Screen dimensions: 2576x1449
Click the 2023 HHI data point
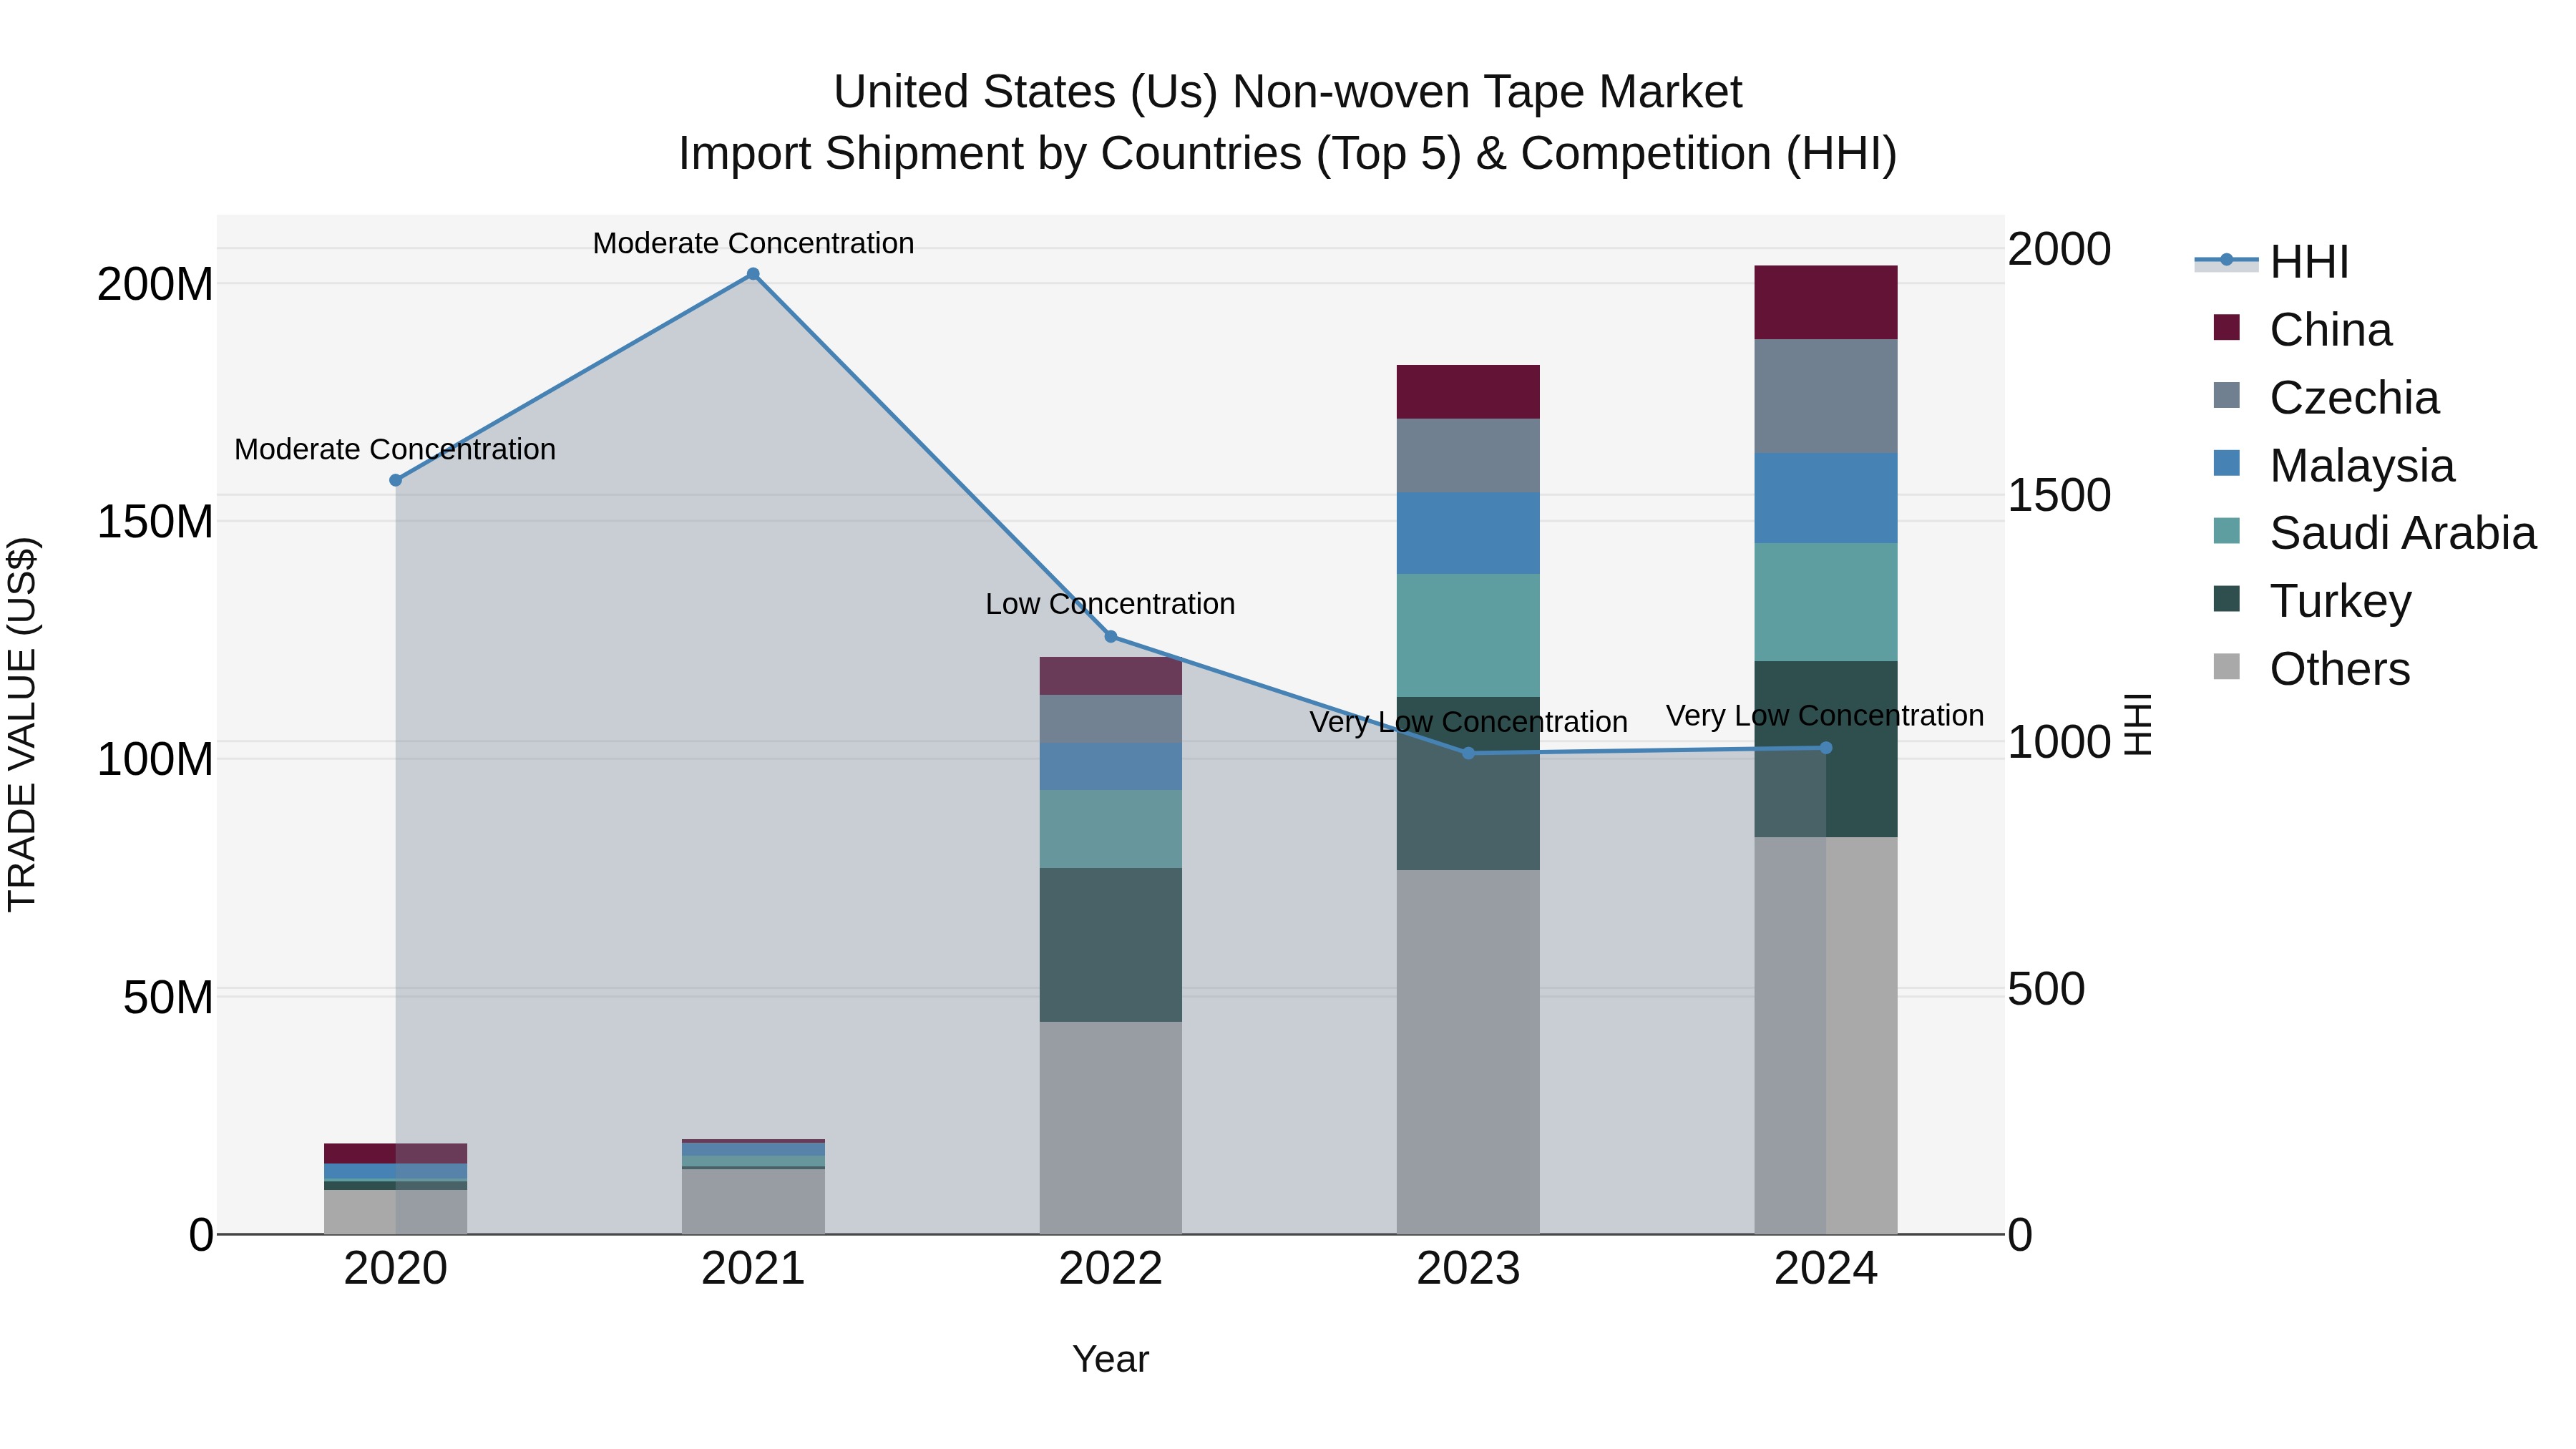pyautogui.click(x=1468, y=753)
